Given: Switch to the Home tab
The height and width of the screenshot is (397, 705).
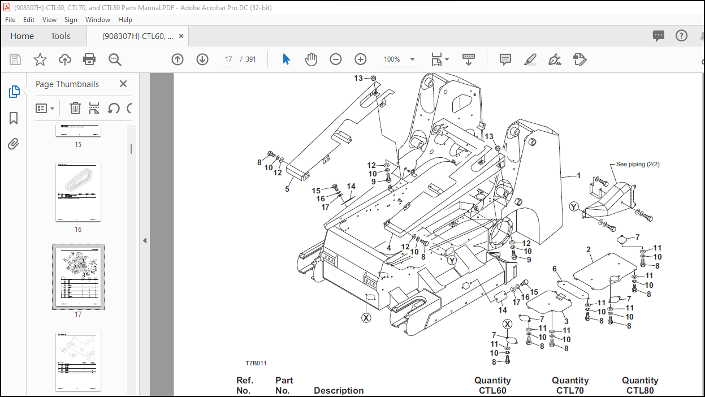Looking at the screenshot, I should (22, 36).
